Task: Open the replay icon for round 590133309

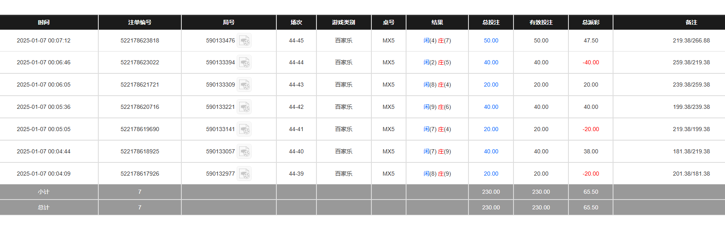Action: 244,85
